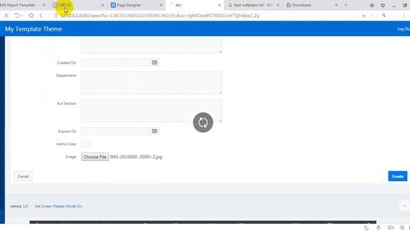The width and height of the screenshot is (410, 231).
Task: Click Log Out link in header
Action: coord(404,29)
